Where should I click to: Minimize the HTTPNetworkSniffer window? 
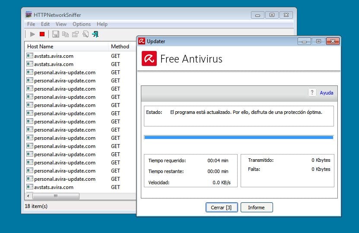(258, 15)
